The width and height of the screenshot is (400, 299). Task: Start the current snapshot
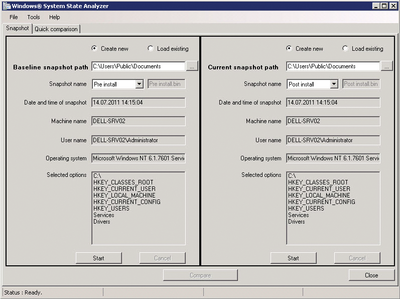click(x=293, y=258)
